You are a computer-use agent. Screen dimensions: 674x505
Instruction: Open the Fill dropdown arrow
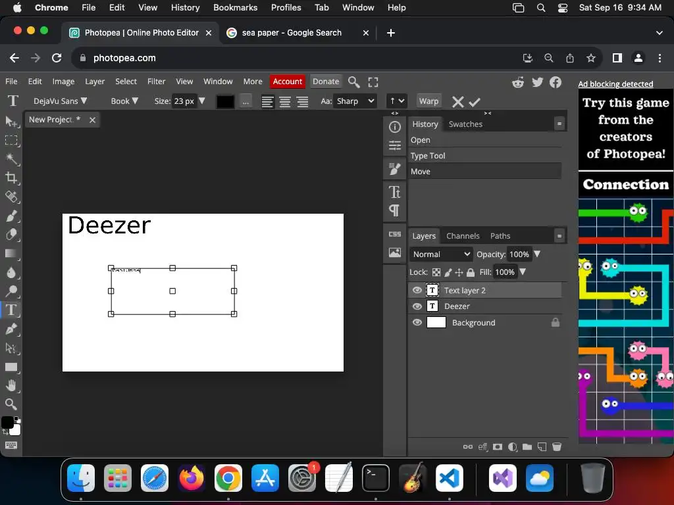point(523,272)
